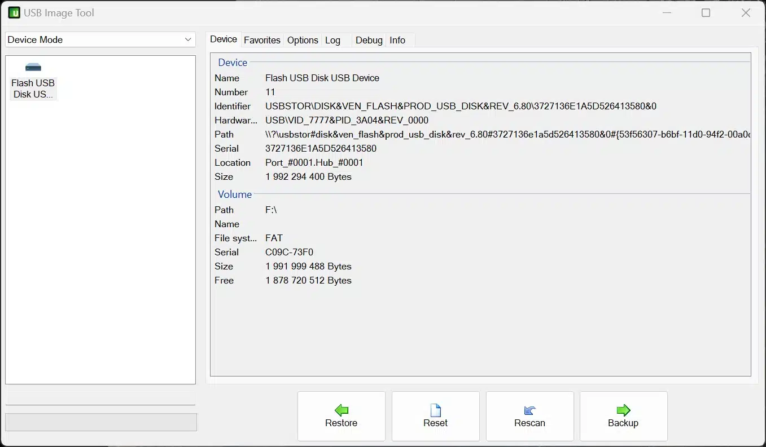
Task: Click the USB Image Tool app icon
Action: [x=14, y=12]
